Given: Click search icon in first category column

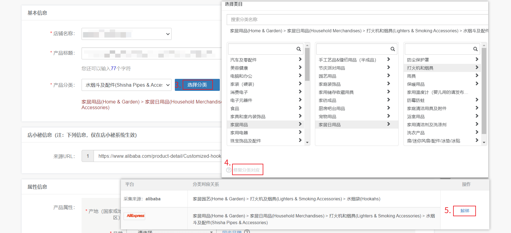Looking at the screenshot, I should [299, 49].
